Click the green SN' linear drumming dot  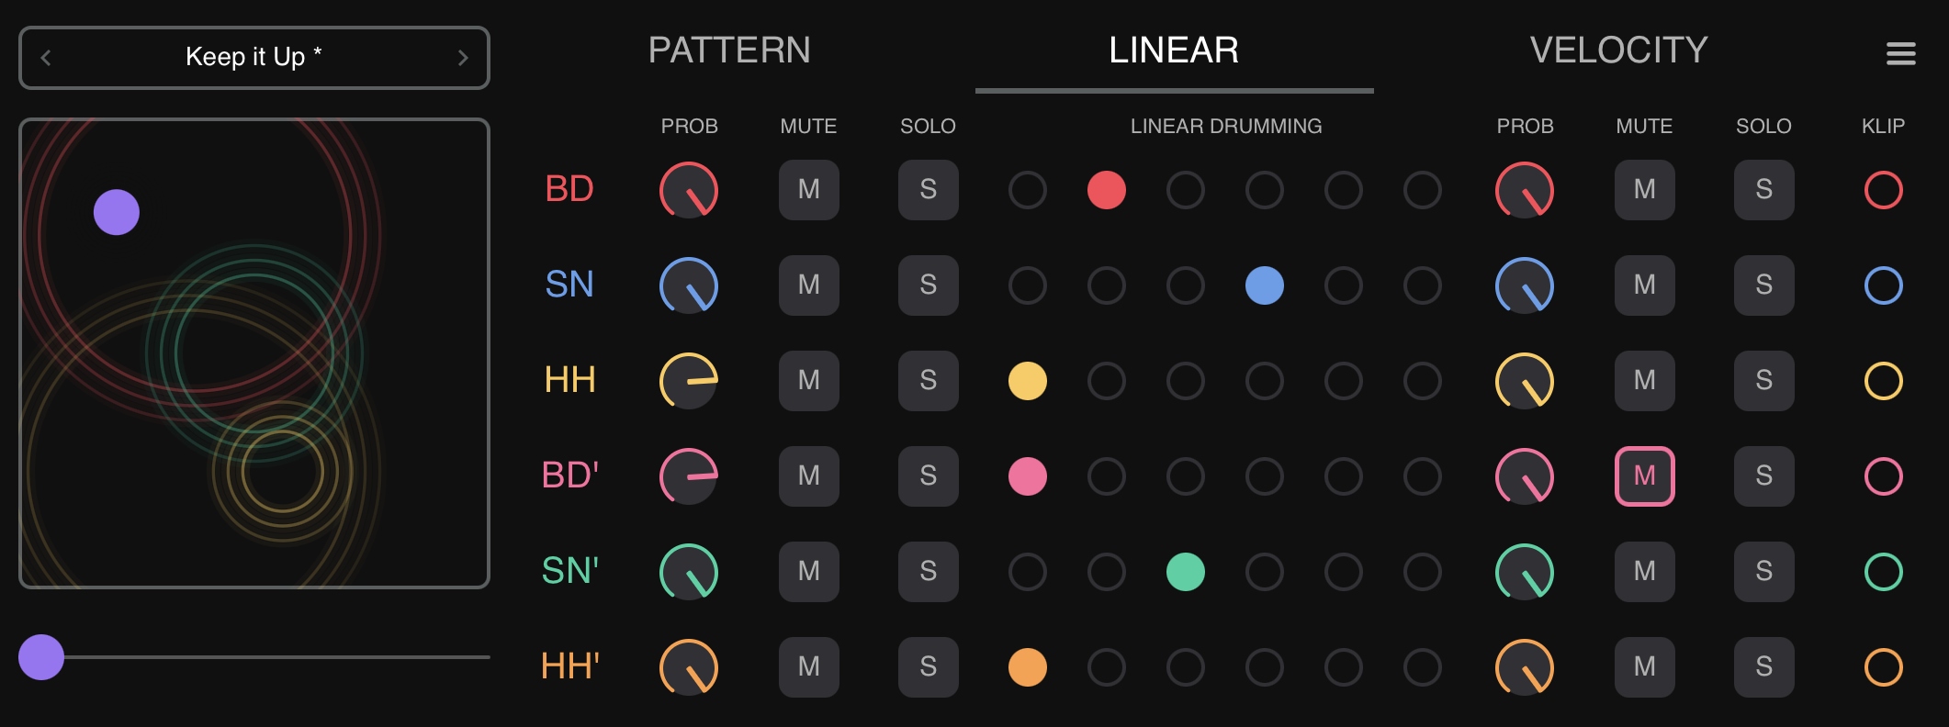tap(1186, 572)
